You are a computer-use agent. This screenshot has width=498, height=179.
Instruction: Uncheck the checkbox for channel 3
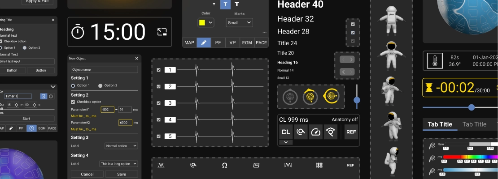[x=158, y=103]
